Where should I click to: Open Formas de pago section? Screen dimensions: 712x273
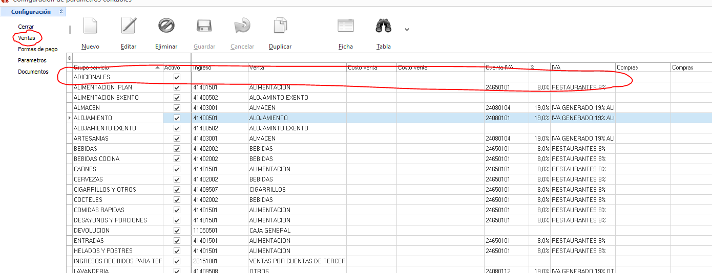[x=38, y=49]
